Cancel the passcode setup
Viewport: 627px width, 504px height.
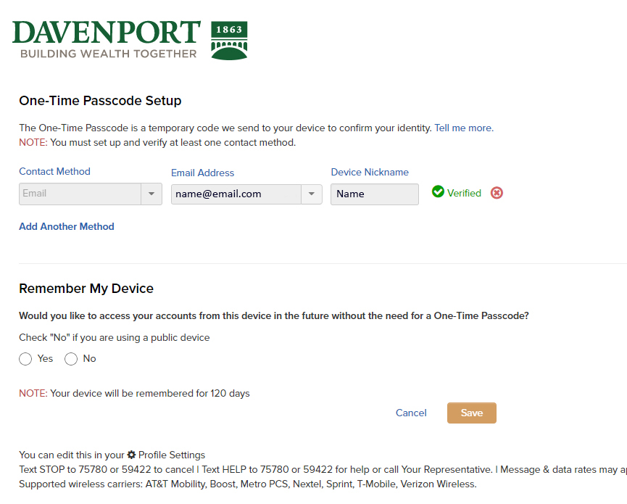(411, 413)
